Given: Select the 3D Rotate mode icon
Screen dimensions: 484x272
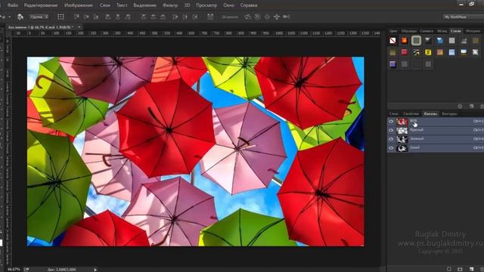Looking at the screenshot, I should [x=248, y=17].
